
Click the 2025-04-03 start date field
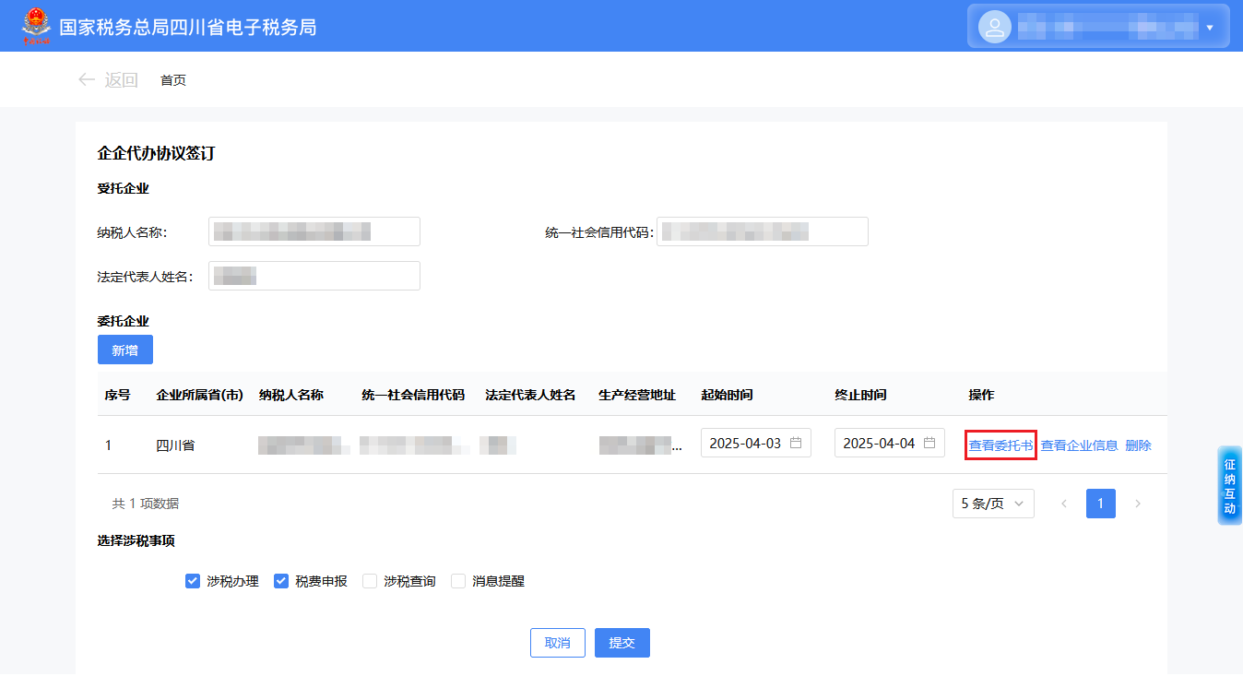coord(756,443)
